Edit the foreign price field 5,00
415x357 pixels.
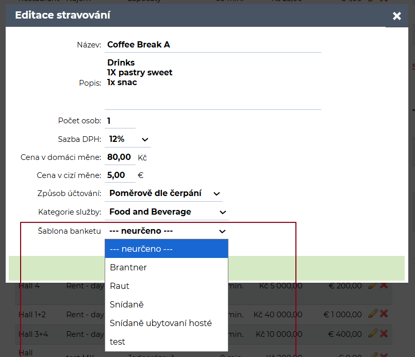(x=120, y=175)
